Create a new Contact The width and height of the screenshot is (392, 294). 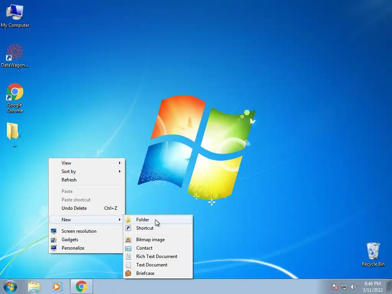[x=158, y=248]
